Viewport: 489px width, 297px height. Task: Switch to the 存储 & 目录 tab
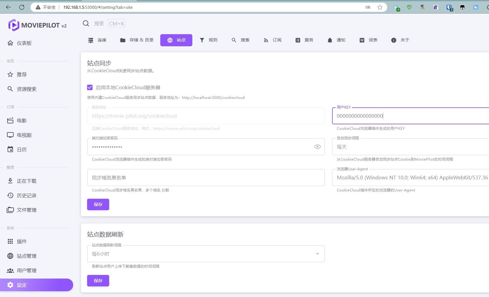[137, 40]
